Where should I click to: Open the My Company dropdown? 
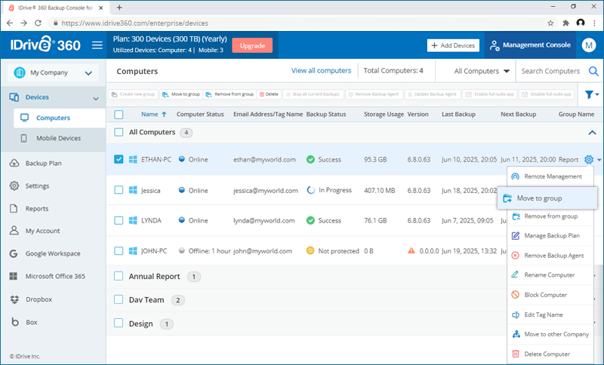(53, 73)
